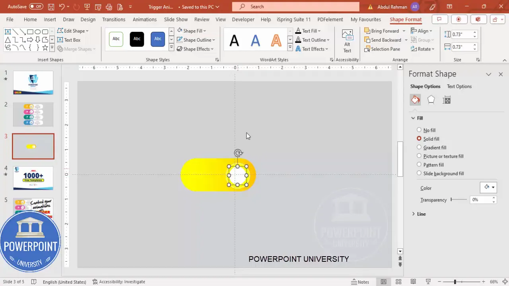
Task: Apply the orange outline A WordArt style
Action: [276, 40]
